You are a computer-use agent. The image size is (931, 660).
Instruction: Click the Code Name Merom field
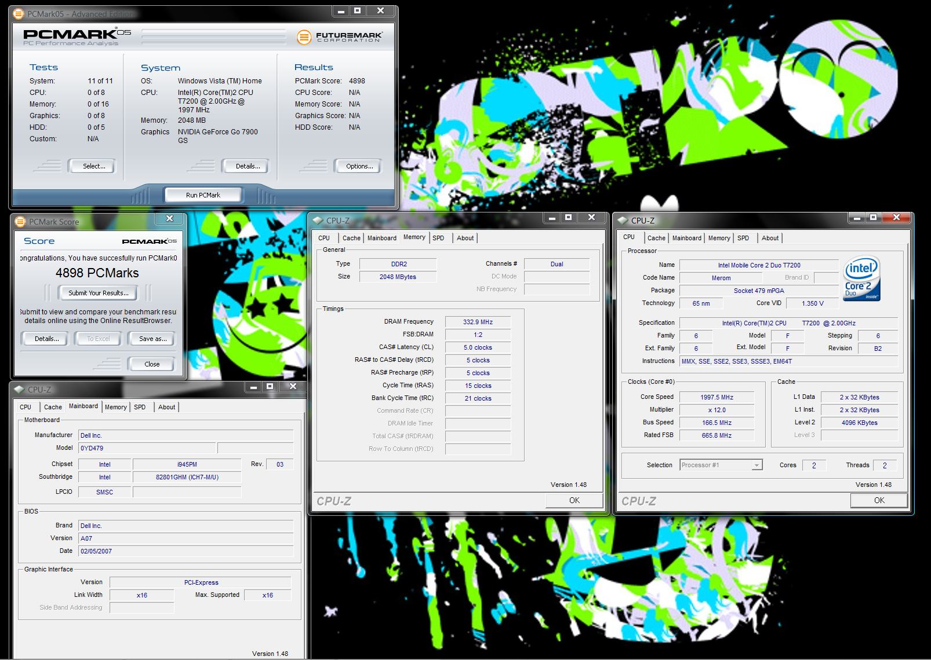[721, 278]
